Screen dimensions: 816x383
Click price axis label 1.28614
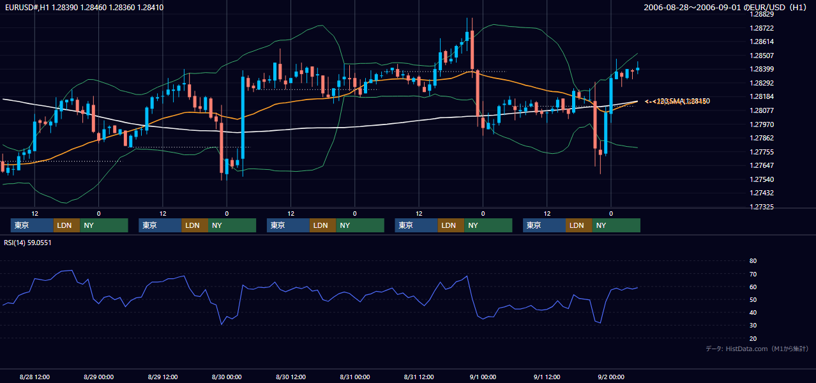tap(761, 41)
